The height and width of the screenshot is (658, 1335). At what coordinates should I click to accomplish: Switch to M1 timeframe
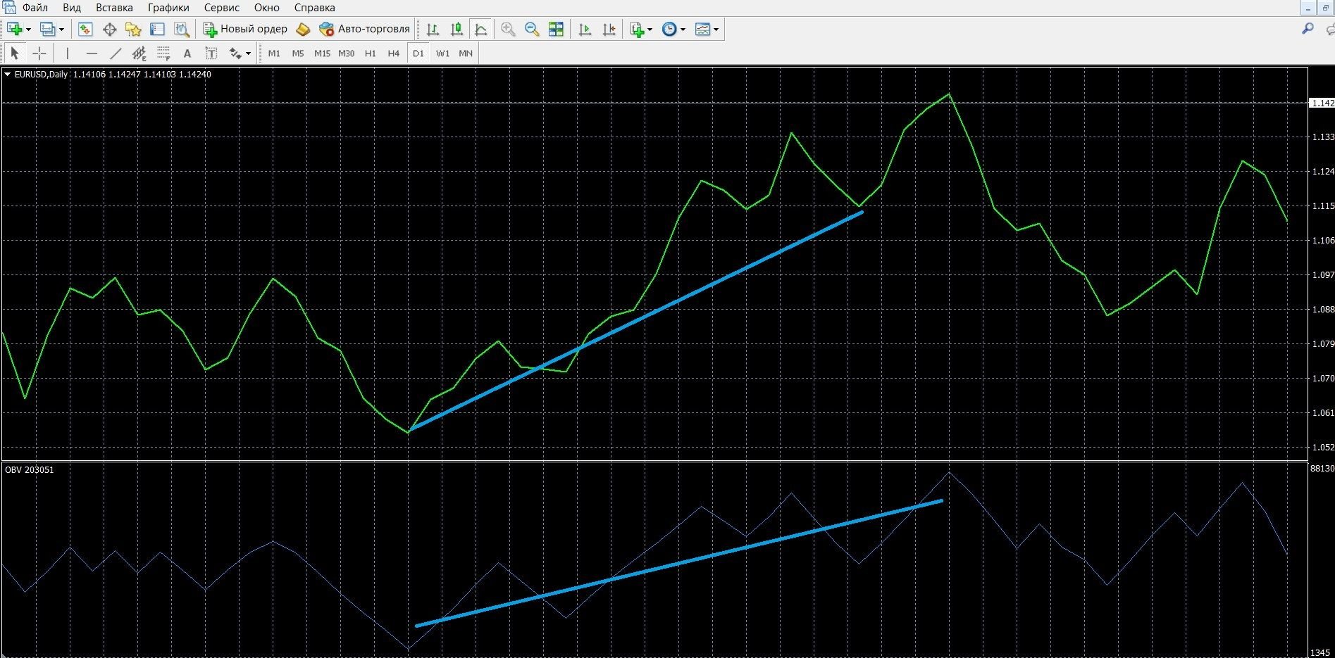coord(274,53)
